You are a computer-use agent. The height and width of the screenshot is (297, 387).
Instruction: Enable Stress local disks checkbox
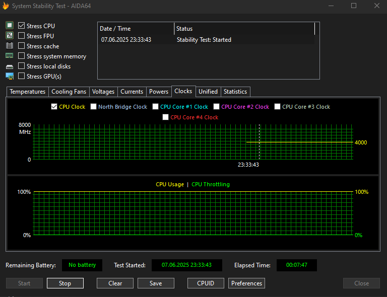coord(22,66)
